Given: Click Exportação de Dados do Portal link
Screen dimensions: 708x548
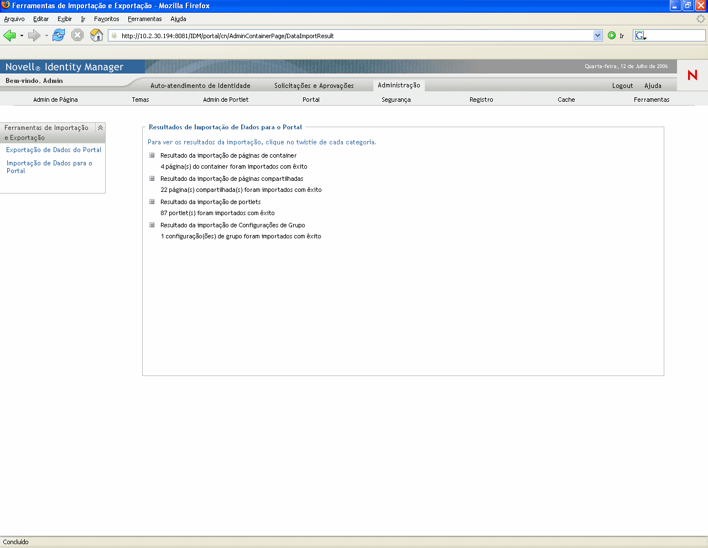Looking at the screenshot, I should pos(54,150).
